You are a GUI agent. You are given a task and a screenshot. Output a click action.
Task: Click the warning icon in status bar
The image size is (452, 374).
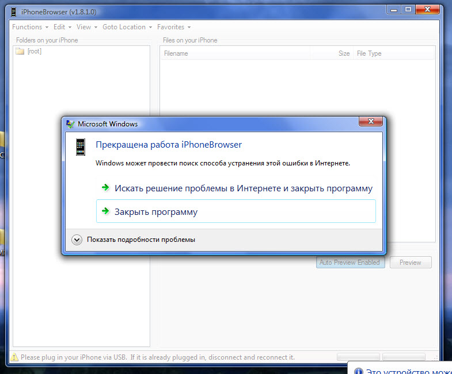tap(14, 357)
